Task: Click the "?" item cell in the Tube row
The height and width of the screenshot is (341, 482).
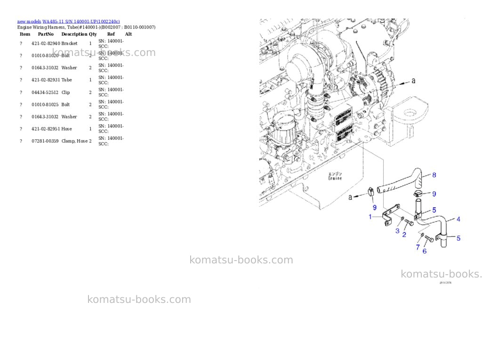Action: click(x=21, y=80)
